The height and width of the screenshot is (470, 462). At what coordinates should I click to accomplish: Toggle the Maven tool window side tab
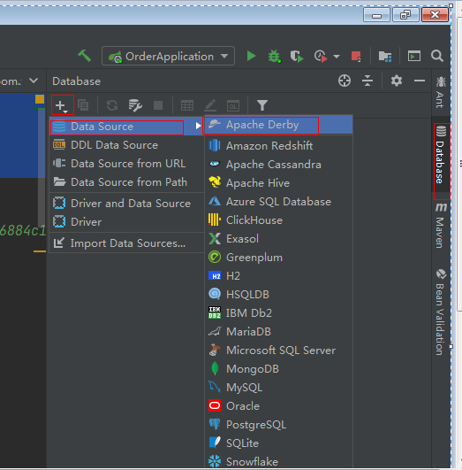click(x=441, y=226)
